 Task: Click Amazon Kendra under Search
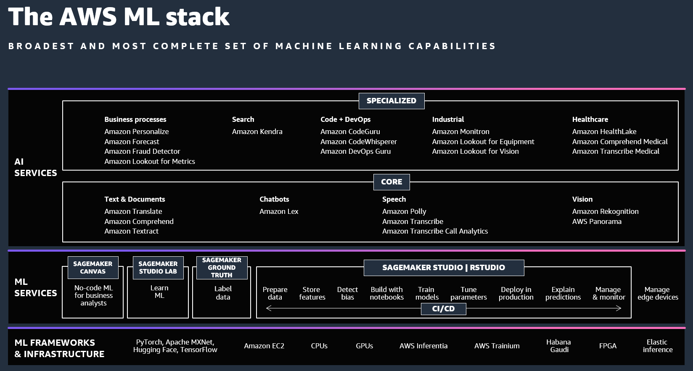(257, 132)
